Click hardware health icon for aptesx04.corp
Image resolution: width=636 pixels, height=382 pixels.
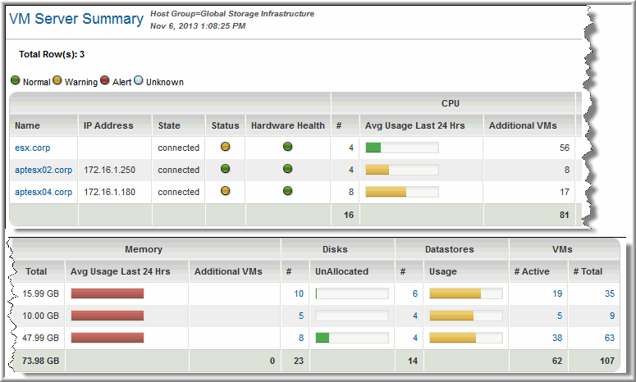point(287,192)
